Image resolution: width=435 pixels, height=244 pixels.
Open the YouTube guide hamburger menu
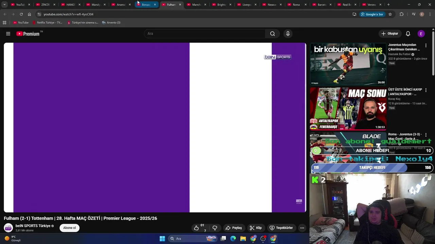8,34
